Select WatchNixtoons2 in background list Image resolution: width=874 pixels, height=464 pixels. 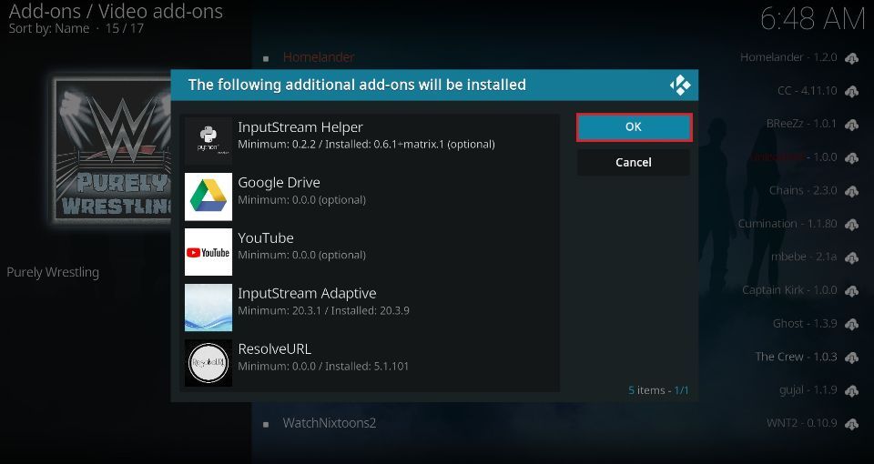tap(330, 423)
